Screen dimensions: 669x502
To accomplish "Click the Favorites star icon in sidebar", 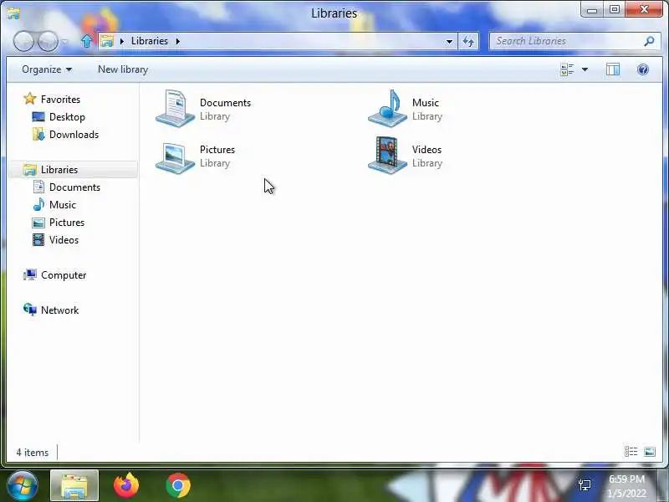I will [30, 99].
